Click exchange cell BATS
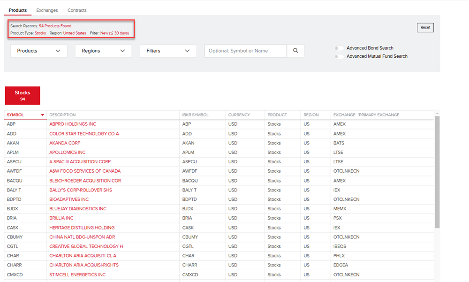 339,143
